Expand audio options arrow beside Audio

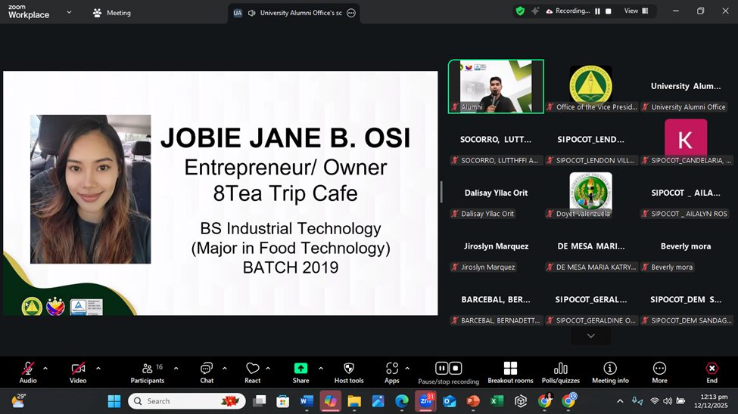[45, 369]
